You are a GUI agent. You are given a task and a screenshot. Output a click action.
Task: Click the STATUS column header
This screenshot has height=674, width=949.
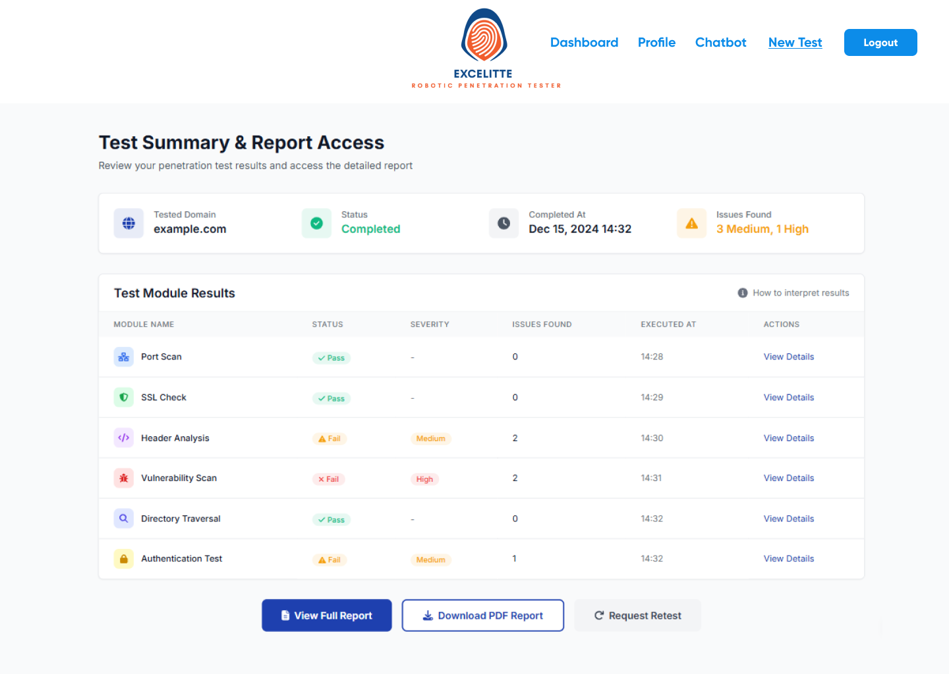[328, 324]
